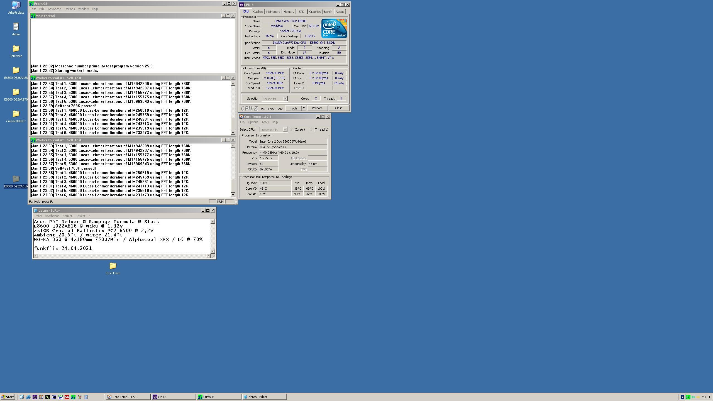Open the Start menu
Screen dimensions: 713x401
coord(8,397)
